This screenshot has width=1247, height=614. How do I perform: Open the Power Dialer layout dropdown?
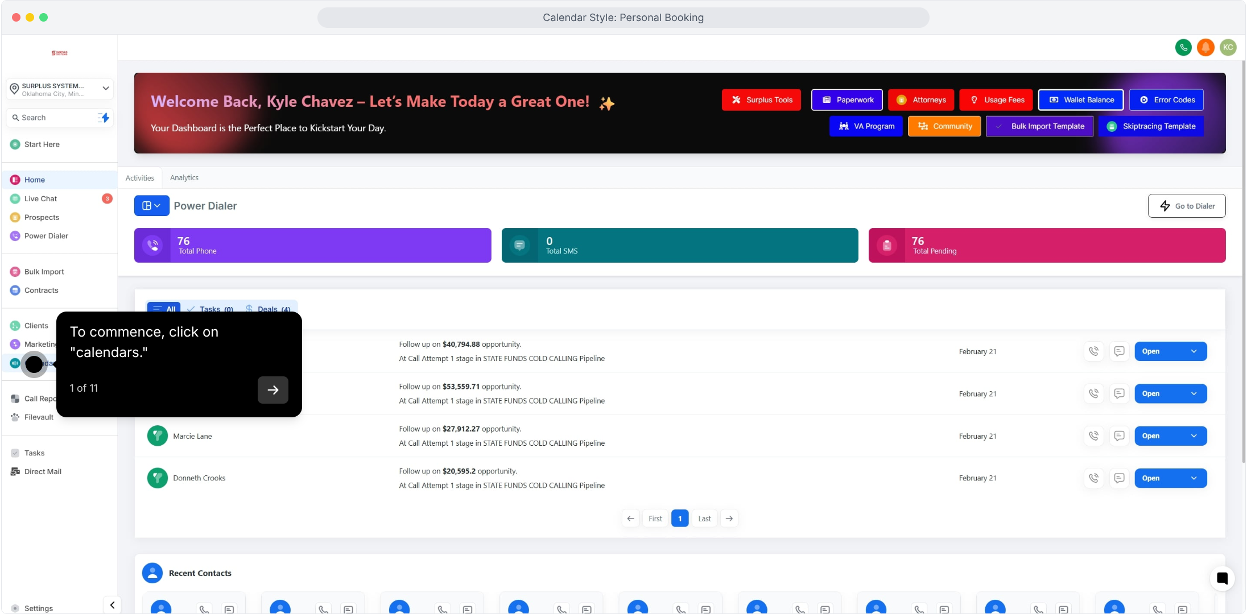click(x=151, y=206)
